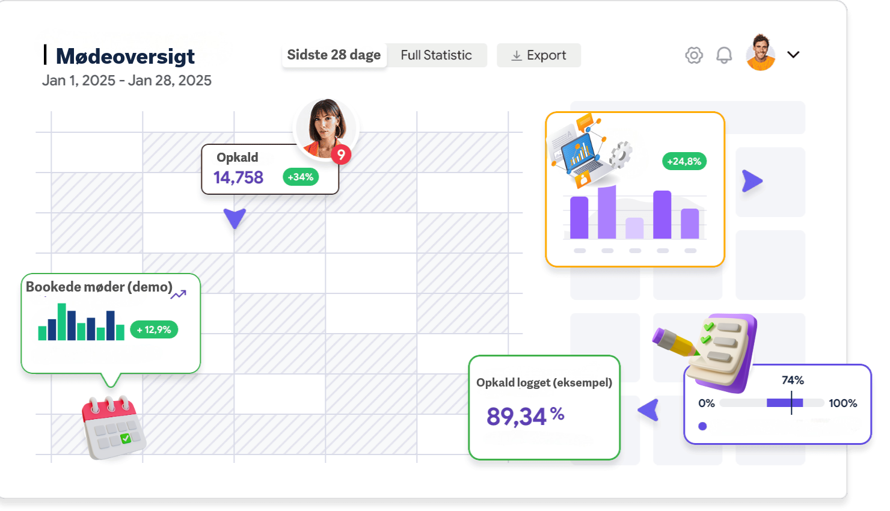
Task: Switch to the Full Statistic tab
Action: [437, 55]
